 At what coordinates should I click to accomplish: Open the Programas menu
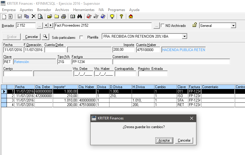point(116,10)
